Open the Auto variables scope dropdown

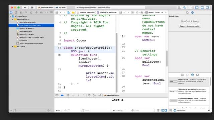click(x=59, y=110)
